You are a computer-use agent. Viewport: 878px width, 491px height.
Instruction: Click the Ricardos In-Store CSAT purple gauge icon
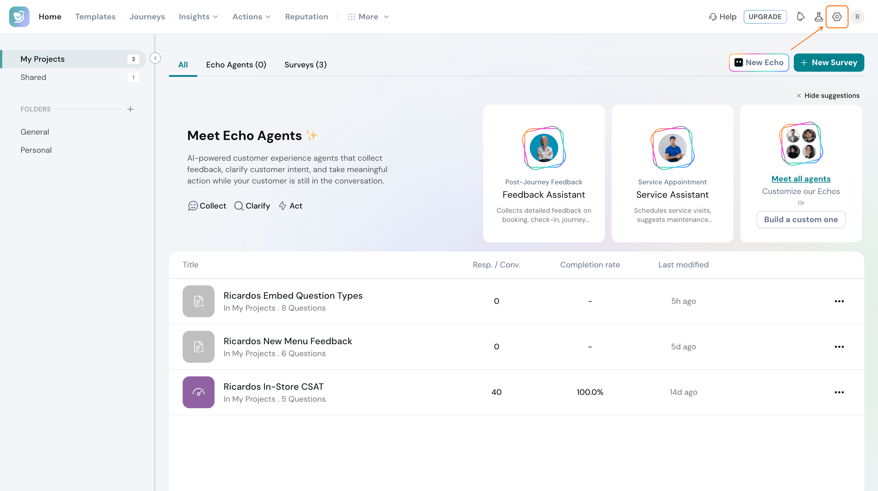coord(198,392)
